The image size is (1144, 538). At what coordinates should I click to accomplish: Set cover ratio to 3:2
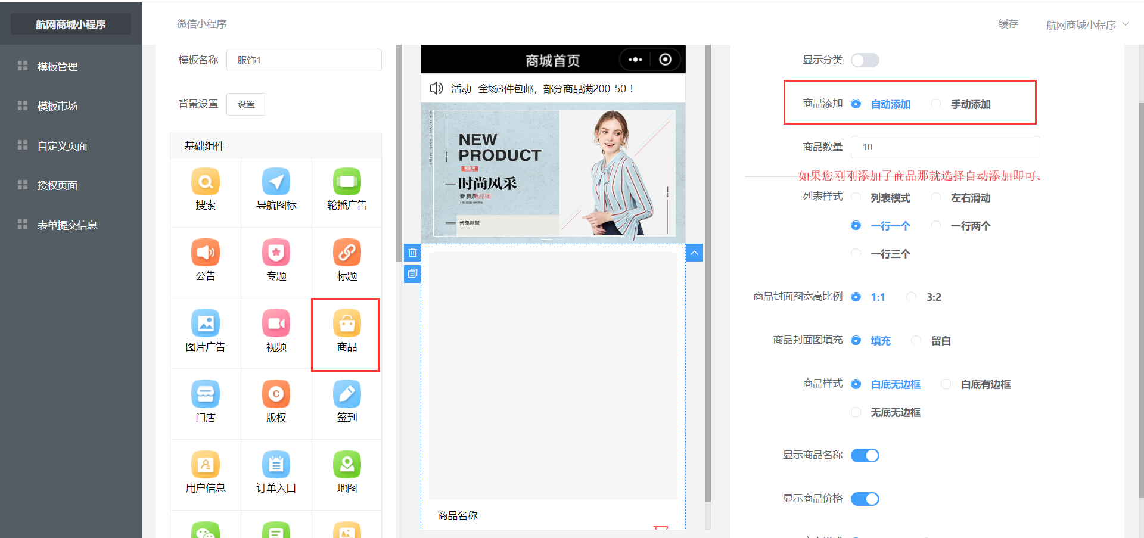pyautogui.click(x=924, y=297)
